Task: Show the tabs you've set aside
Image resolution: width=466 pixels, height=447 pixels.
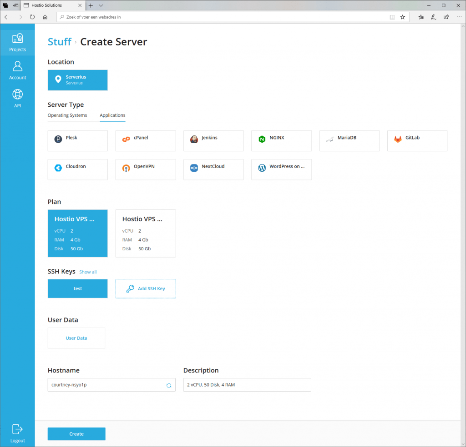Action: pyautogui.click(x=5, y=5)
